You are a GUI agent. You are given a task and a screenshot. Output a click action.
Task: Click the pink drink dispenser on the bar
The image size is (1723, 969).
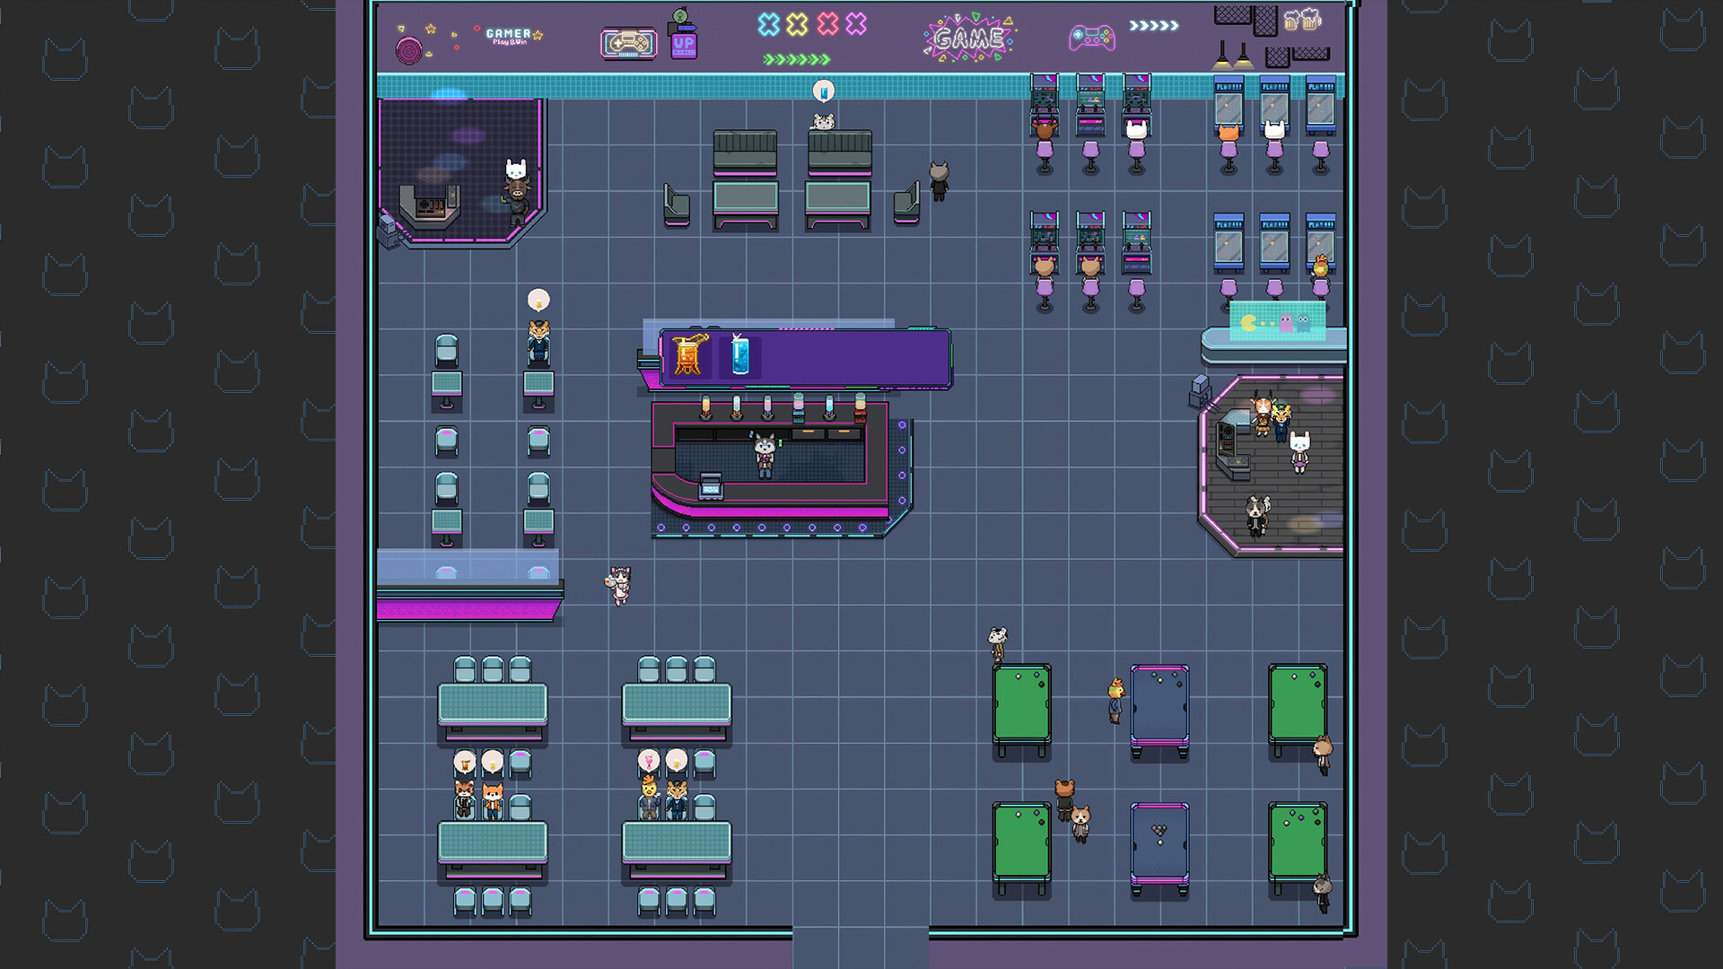click(799, 409)
